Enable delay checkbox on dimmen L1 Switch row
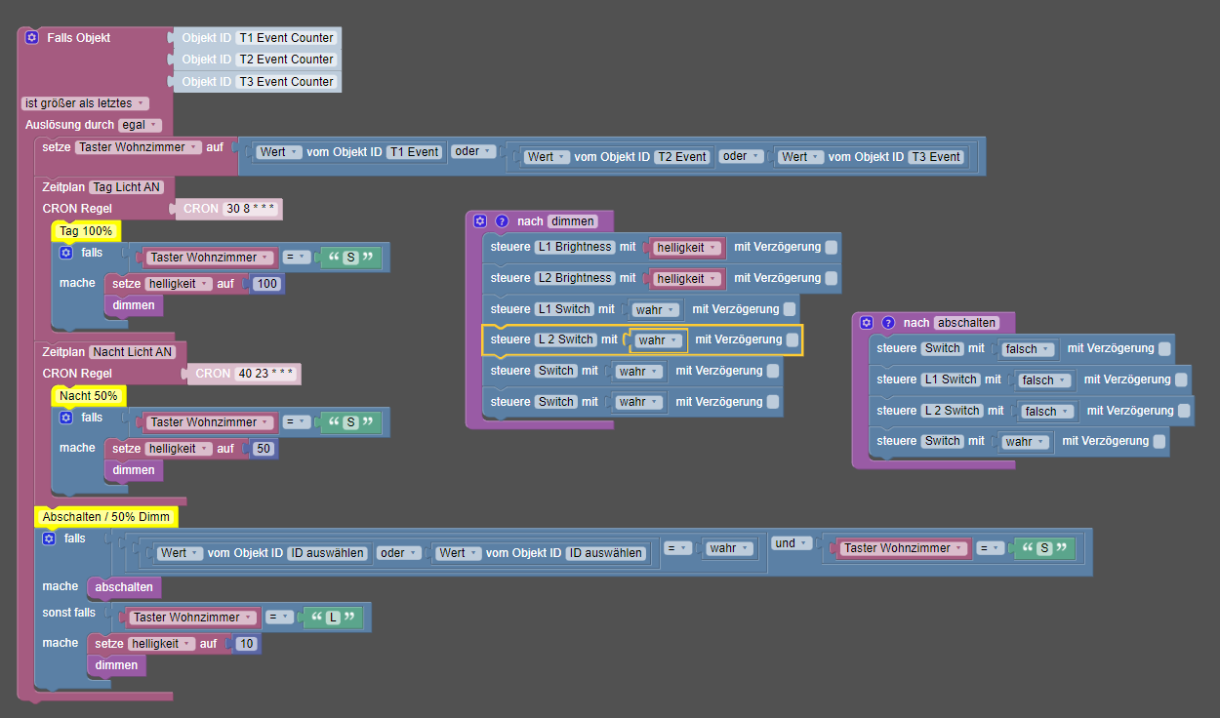Image resolution: width=1220 pixels, height=718 pixels. coord(789,309)
